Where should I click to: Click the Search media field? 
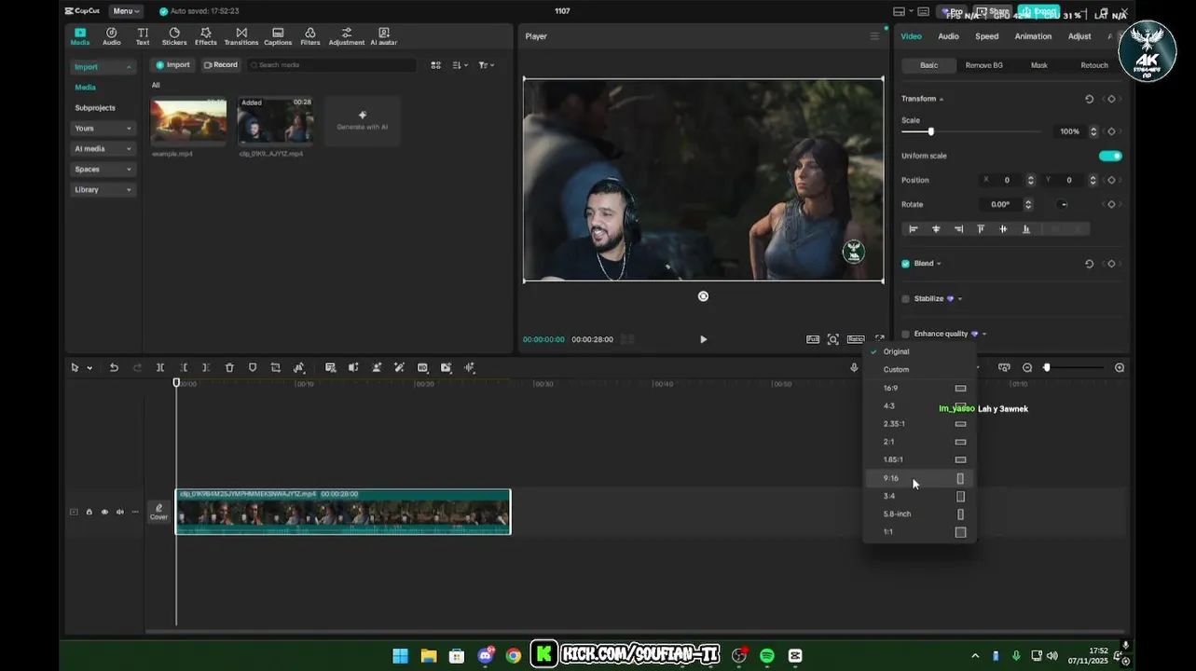coord(332,65)
